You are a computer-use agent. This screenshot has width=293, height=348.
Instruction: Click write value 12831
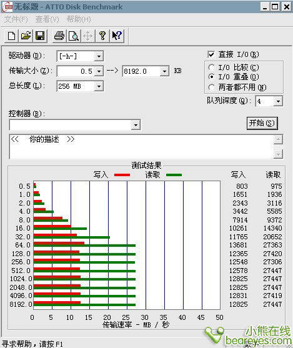pyautogui.click(x=239, y=296)
